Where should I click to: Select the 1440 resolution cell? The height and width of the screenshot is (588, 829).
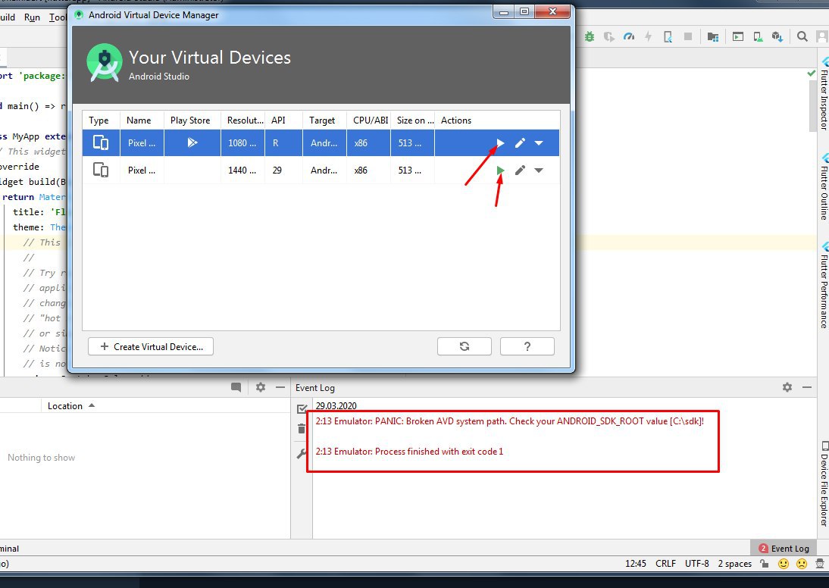[242, 170]
